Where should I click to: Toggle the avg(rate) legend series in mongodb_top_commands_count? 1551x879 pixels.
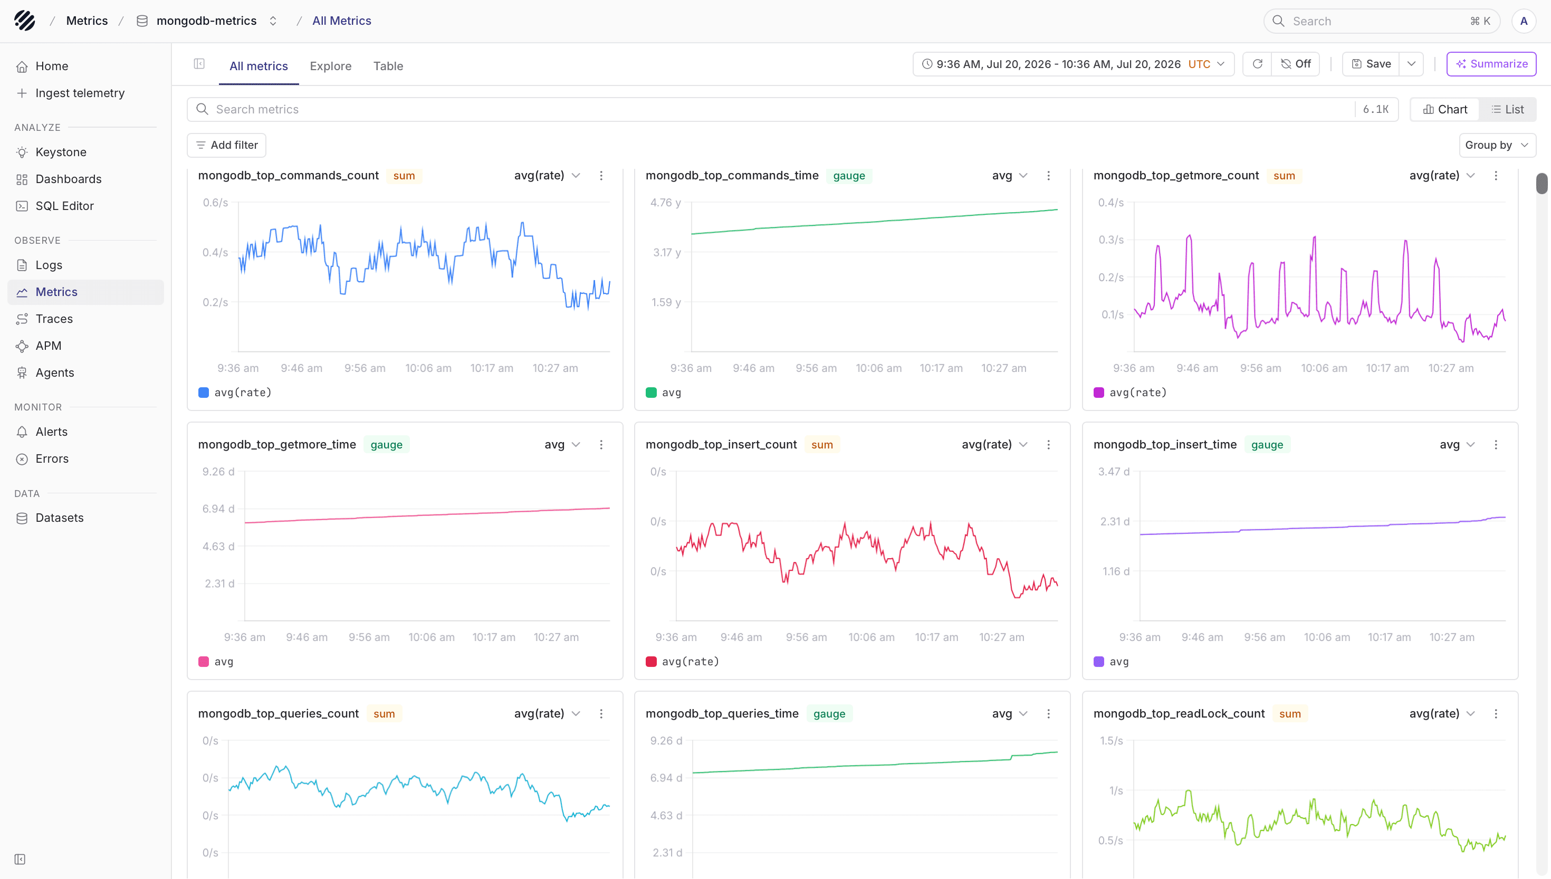pyautogui.click(x=235, y=393)
